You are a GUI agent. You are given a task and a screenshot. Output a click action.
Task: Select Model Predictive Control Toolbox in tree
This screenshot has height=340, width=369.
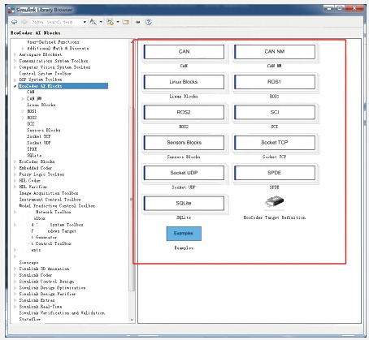pos(57,205)
